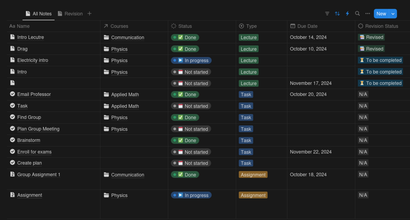Click the orange Assignment tag for Physics
This screenshot has width=410, height=220.
tap(253, 195)
